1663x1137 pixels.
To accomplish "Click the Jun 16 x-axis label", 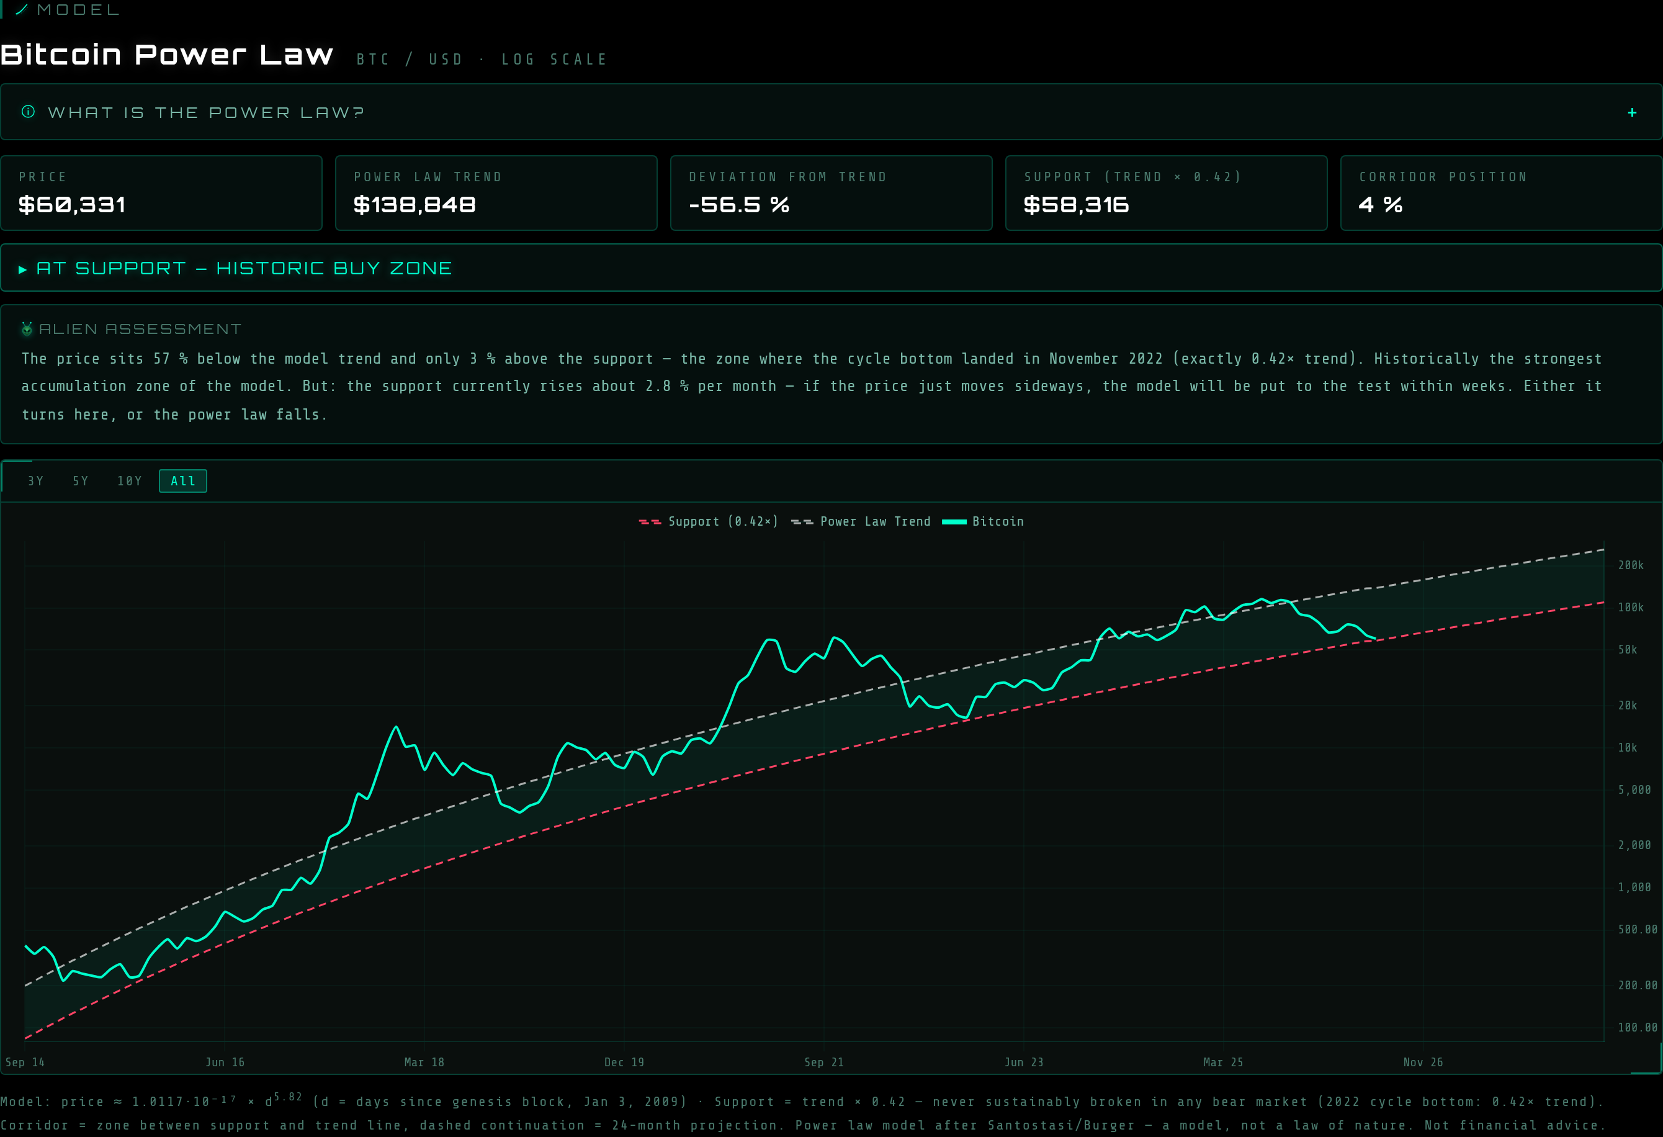I will pos(225,1062).
